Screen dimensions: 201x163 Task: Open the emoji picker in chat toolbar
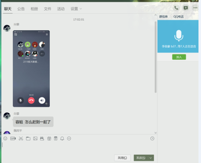click(x=5, y=138)
